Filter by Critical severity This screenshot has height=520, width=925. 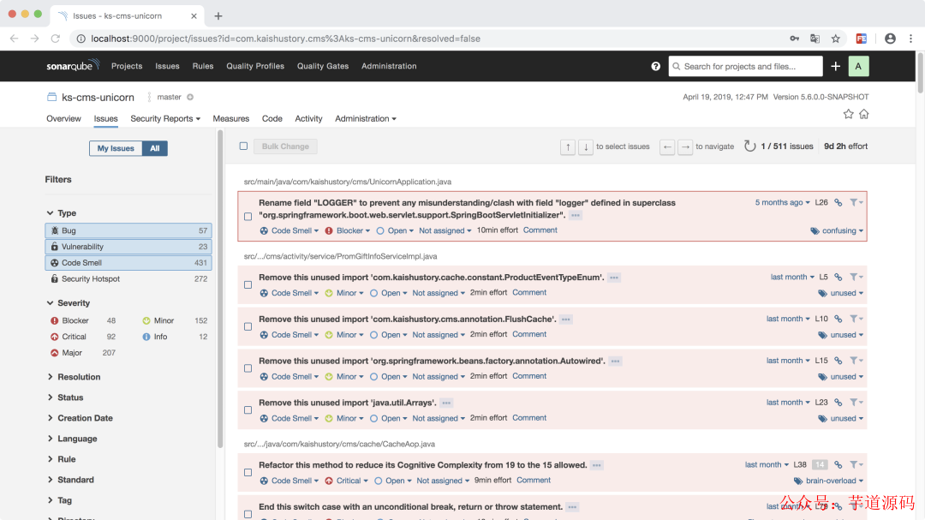[82, 337]
